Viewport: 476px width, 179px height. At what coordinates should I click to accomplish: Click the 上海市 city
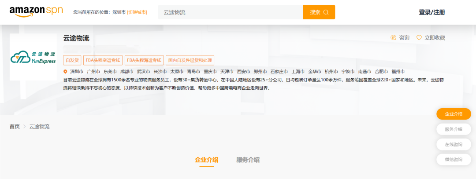tap(298, 72)
